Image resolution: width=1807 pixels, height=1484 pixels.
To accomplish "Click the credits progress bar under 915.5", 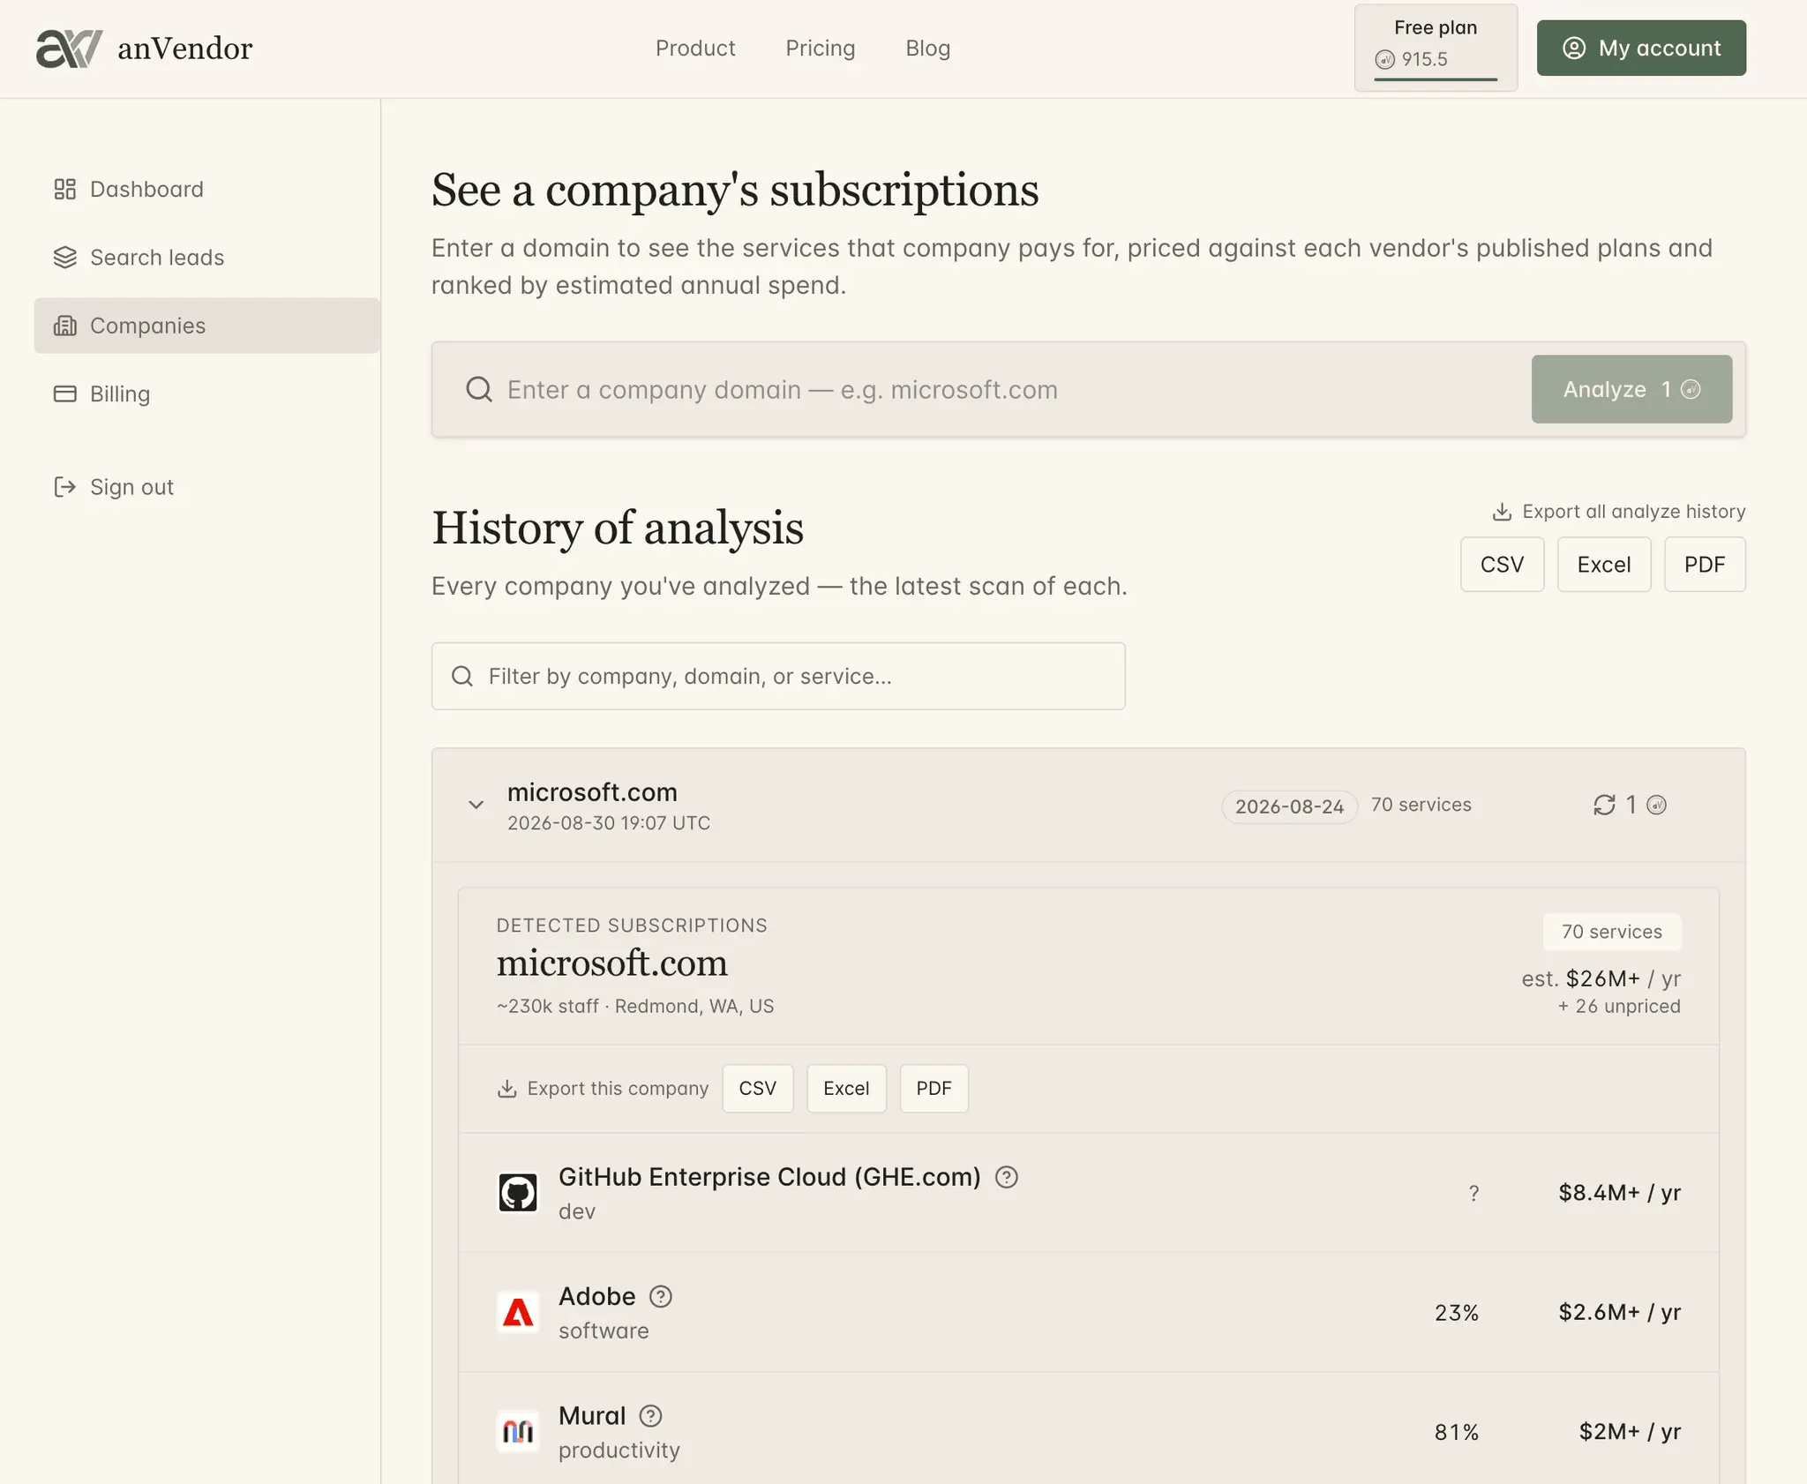I will (1436, 79).
